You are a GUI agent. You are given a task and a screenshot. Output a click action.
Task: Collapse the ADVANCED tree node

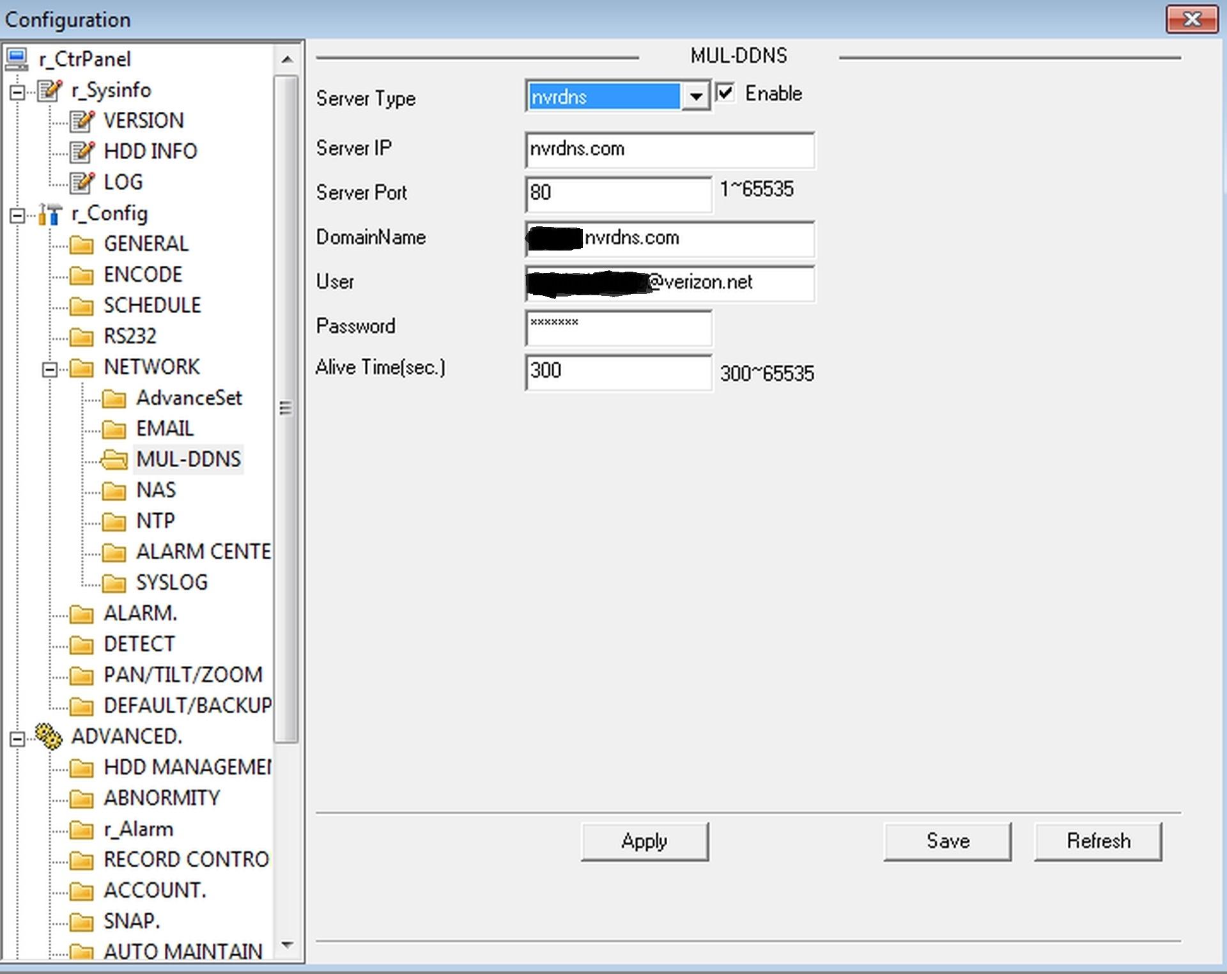click(x=18, y=739)
